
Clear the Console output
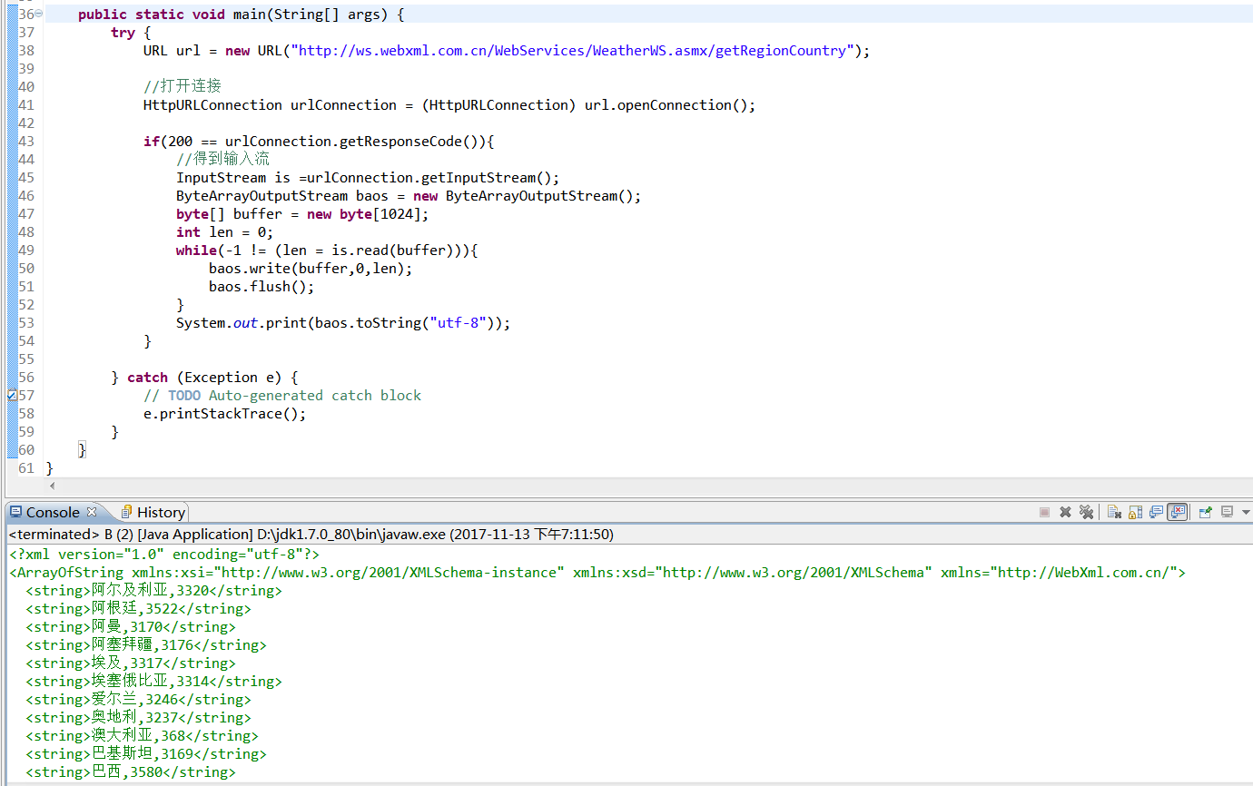click(1114, 512)
